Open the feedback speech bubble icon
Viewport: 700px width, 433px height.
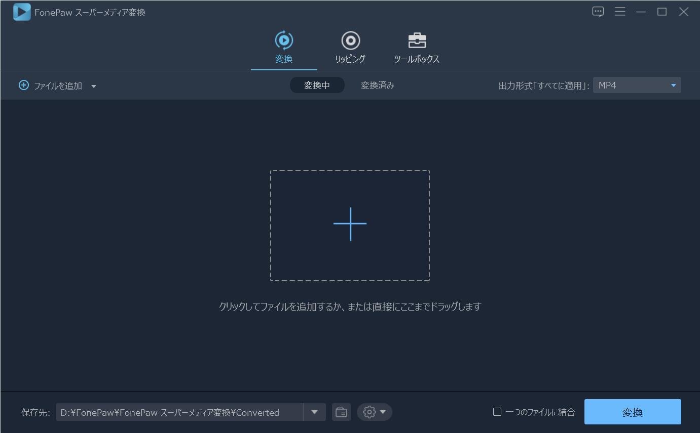[598, 11]
